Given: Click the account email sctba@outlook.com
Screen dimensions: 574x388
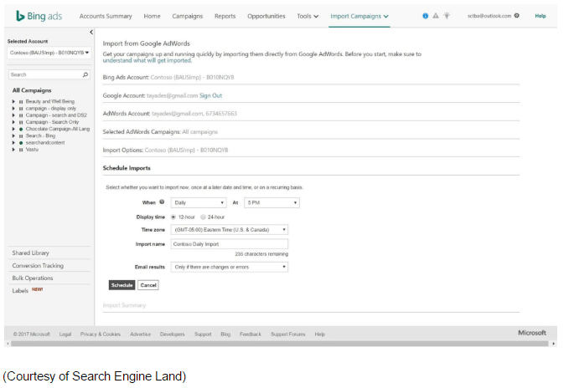Looking at the screenshot, I should point(489,16).
